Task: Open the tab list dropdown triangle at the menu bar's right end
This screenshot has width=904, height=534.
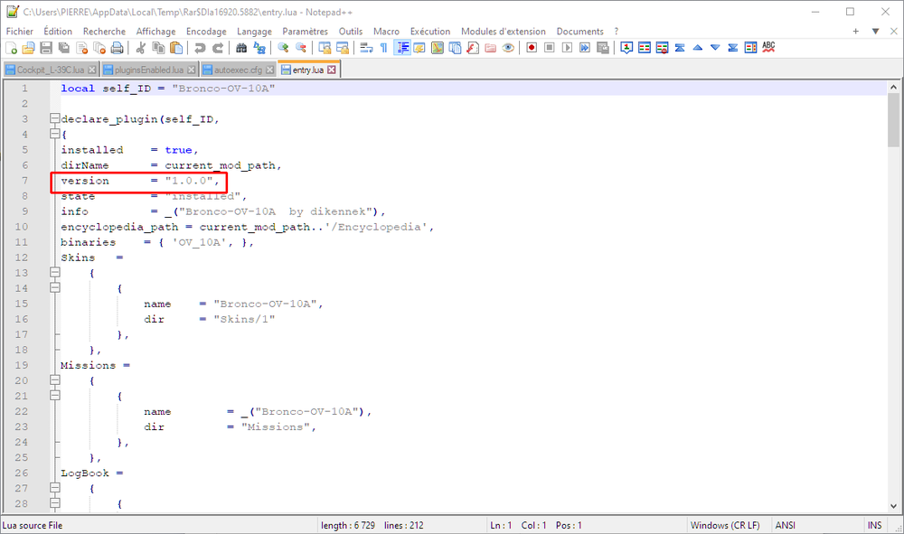Action: [x=875, y=31]
